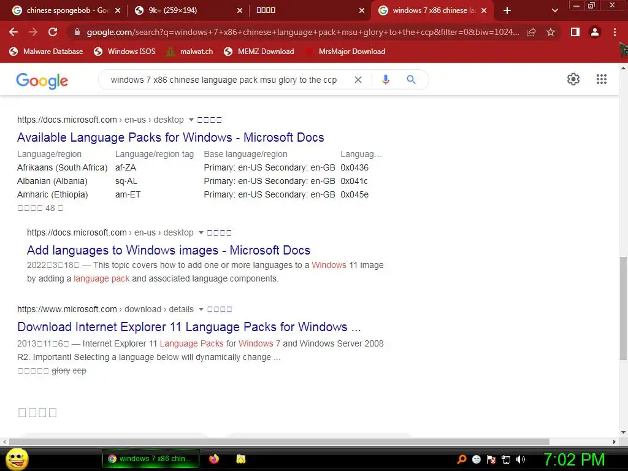Click the magnifier icon in system tray
628x471 pixels.
tap(462, 459)
